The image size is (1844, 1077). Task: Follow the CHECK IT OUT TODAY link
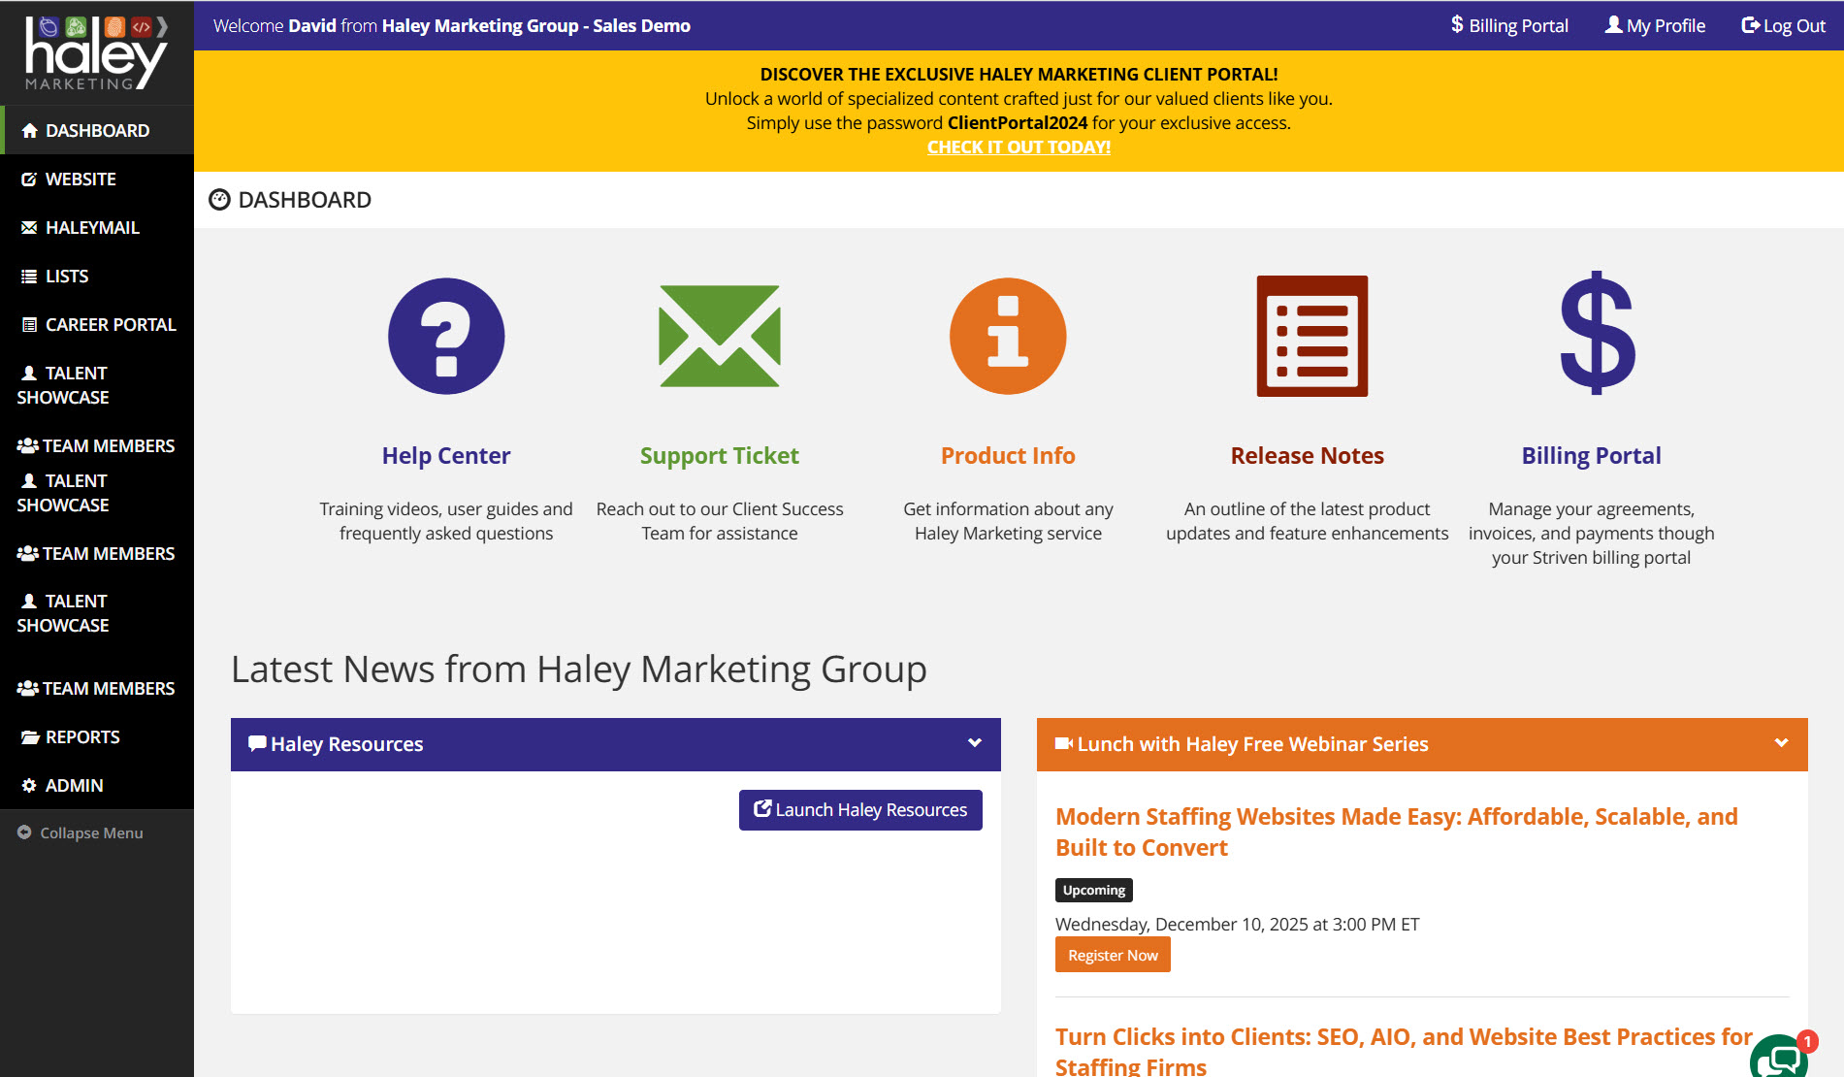point(1019,147)
